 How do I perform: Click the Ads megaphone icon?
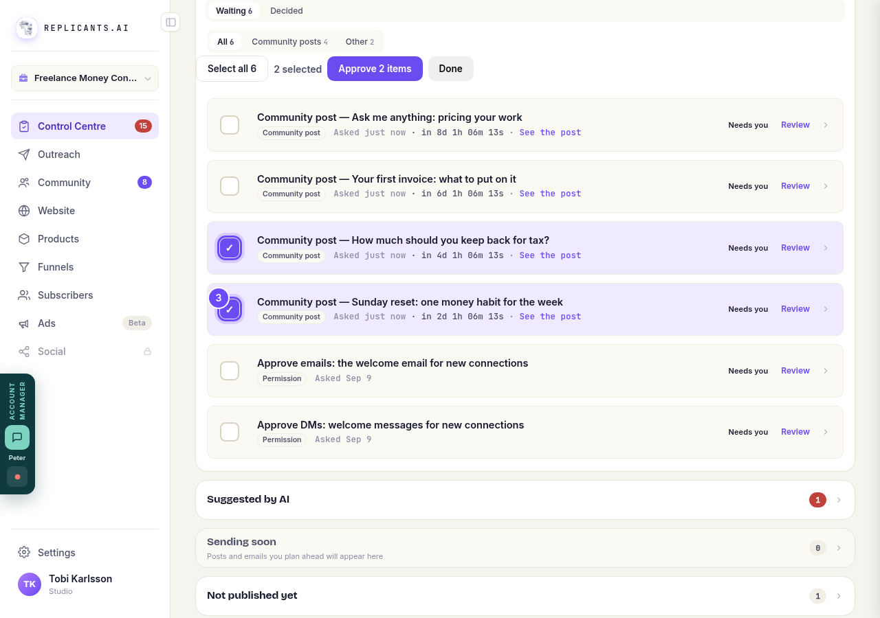pos(24,323)
